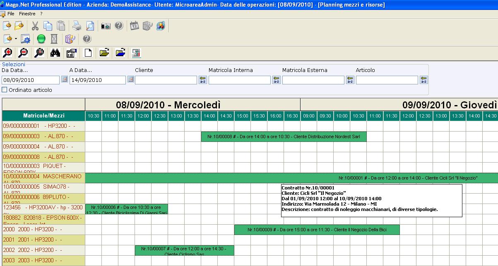
Task: Click the new item icon in second toolbar
Action: [x=7, y=39]
